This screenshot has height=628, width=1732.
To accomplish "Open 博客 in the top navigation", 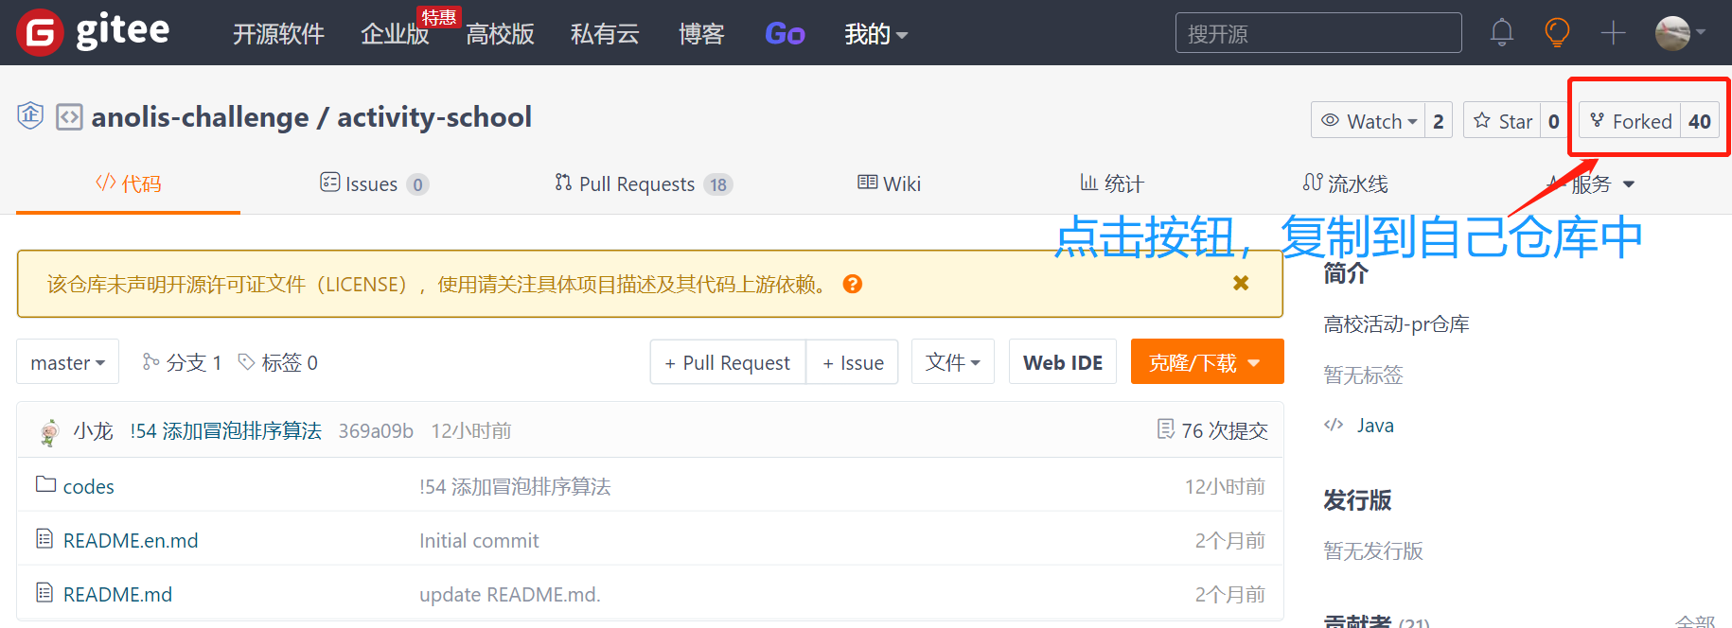I will [x=701, y=34].
